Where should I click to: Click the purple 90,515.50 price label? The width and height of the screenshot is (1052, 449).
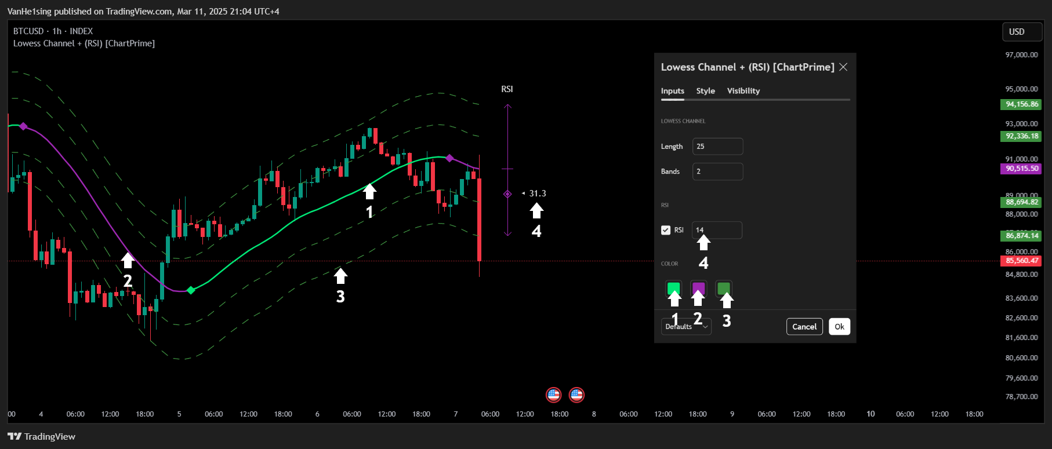[1021, 169]
